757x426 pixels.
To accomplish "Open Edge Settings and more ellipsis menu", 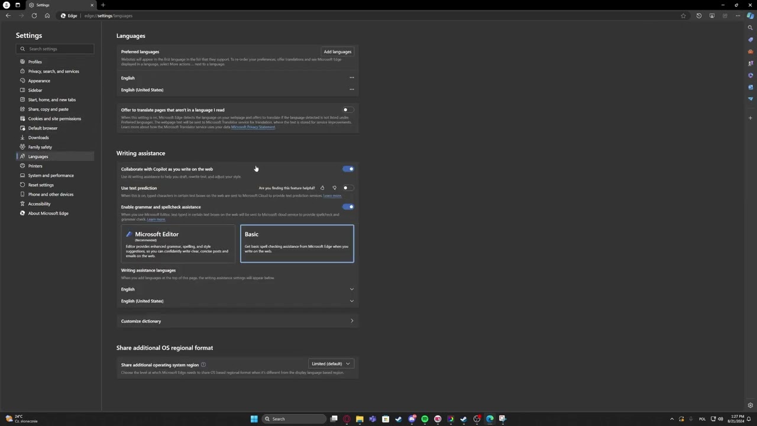I will click(x=738, y=16).
